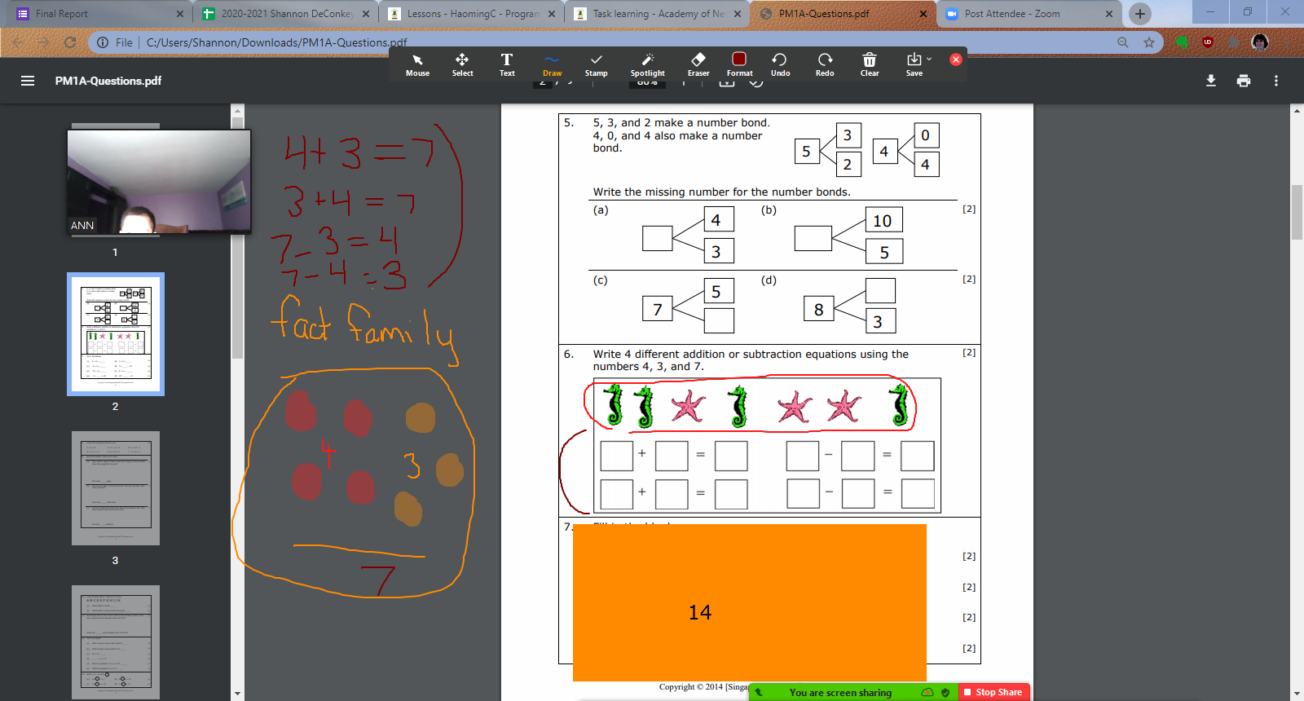Viewport: 1304px width, 701px height.
Task: Open the Task learning - Academy tab
Action: click(657, 14)
